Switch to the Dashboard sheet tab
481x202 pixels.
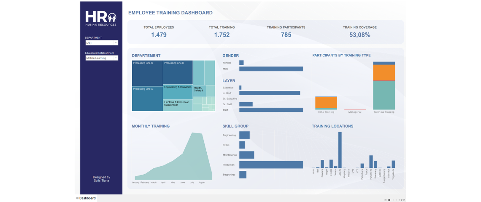tap(86, 198)
